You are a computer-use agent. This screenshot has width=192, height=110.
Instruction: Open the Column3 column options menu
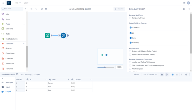pos(91,79)
